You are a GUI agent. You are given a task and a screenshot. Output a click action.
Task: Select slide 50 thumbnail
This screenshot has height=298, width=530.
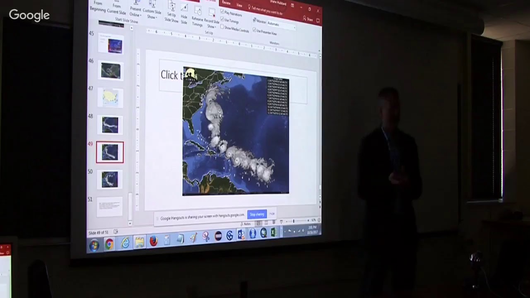(x=110, y=179)
